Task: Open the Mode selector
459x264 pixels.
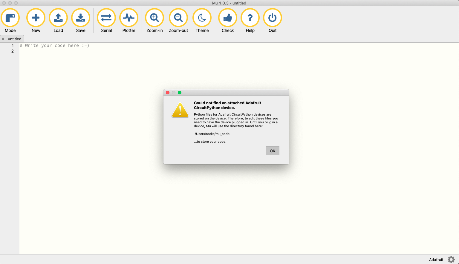Action: coord(10,21)
